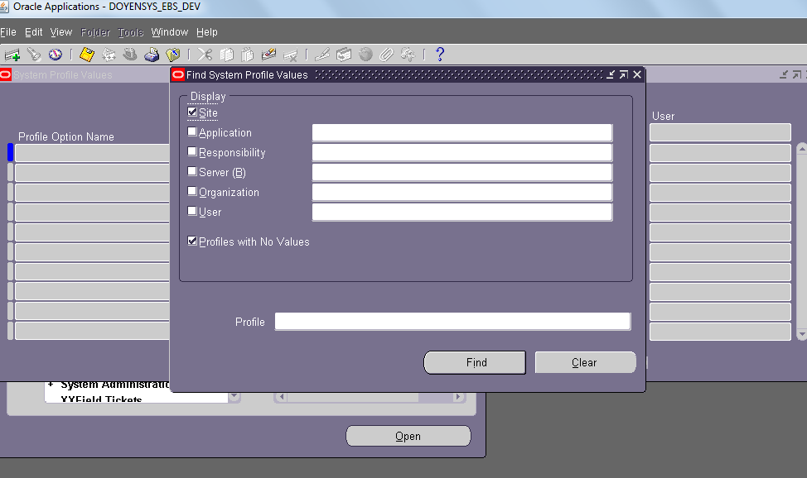Click the Find button

pyautogui.click(x=474, y=362)
